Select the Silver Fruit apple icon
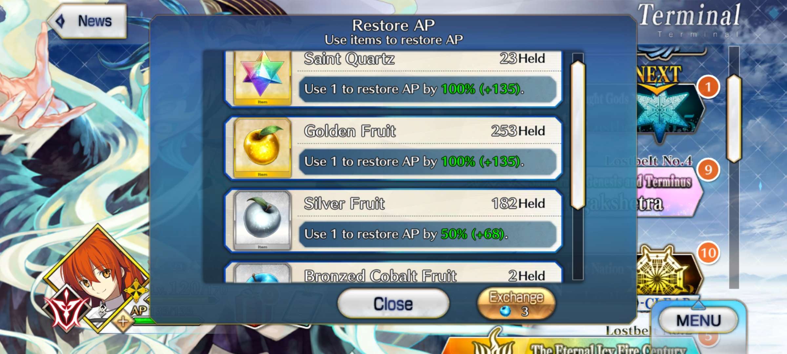Viewport: 787px width, 354px height. [263, 221]
